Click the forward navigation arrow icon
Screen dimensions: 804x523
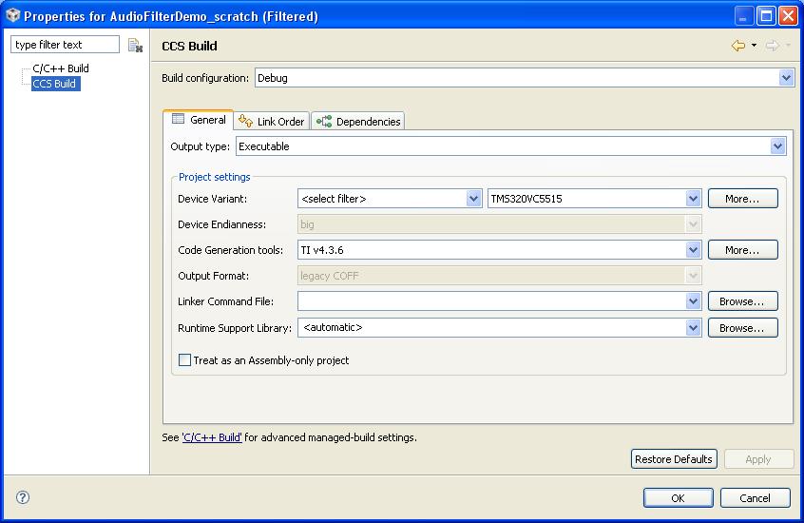772,46
